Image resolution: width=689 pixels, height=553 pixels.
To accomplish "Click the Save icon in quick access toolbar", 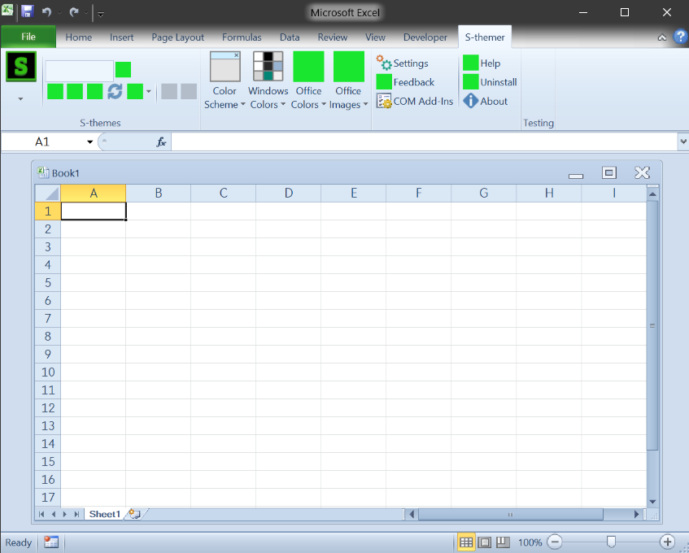I will point(27,11).
